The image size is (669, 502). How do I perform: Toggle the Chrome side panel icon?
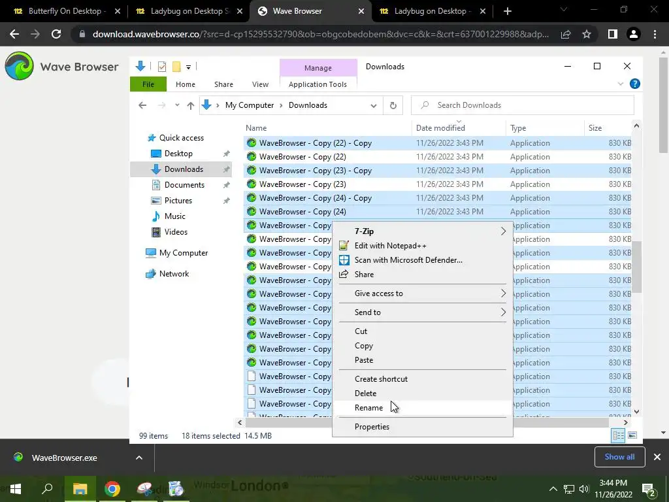[x=613, y=34]
